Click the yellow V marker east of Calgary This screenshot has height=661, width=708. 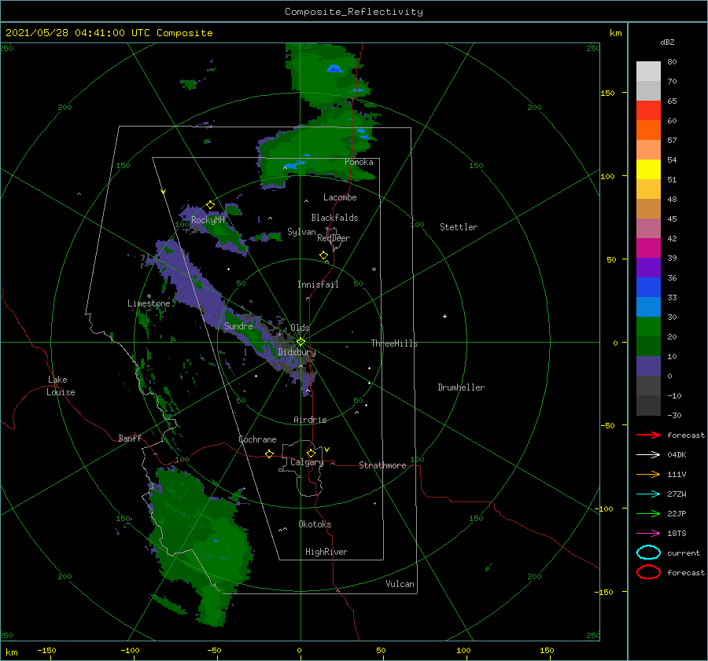(x=327, y=450)
